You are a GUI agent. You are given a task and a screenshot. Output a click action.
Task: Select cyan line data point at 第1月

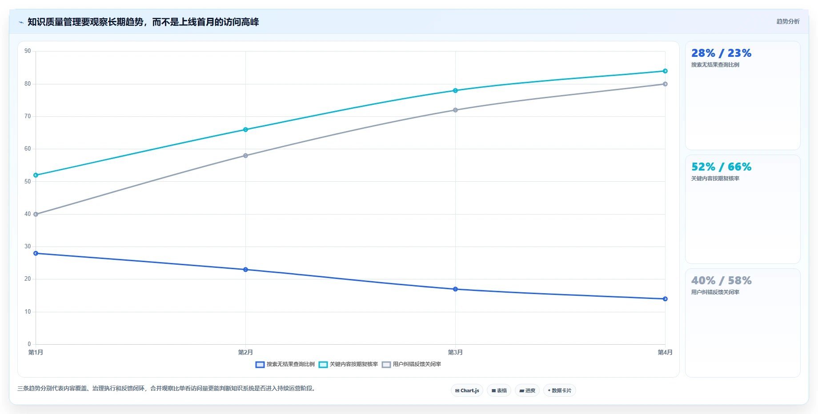click(36, 175)
